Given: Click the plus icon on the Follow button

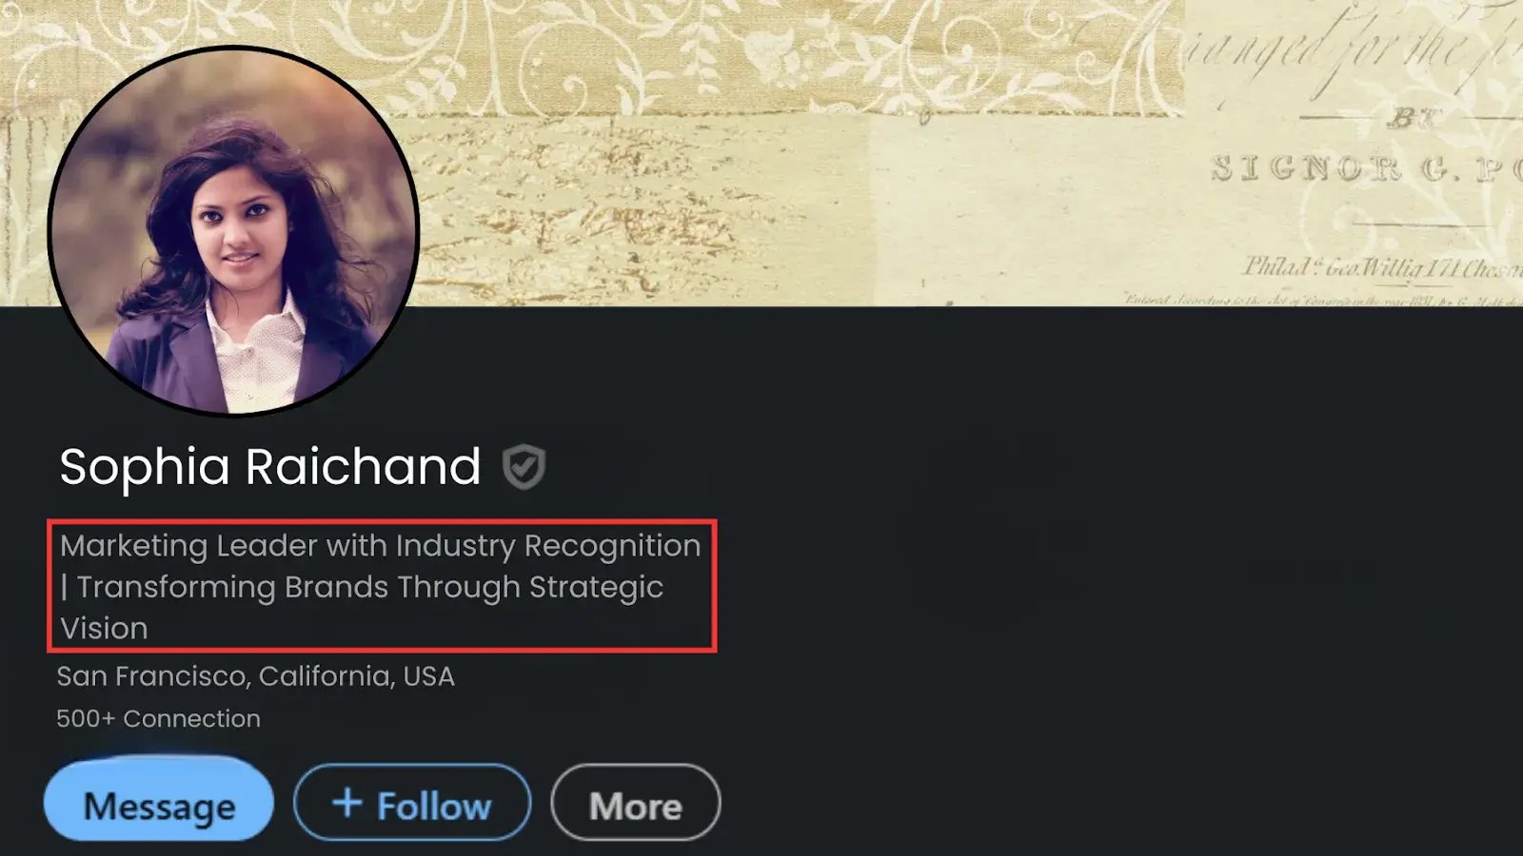Looking at the screenshot, I should click(x=347, y=803).
